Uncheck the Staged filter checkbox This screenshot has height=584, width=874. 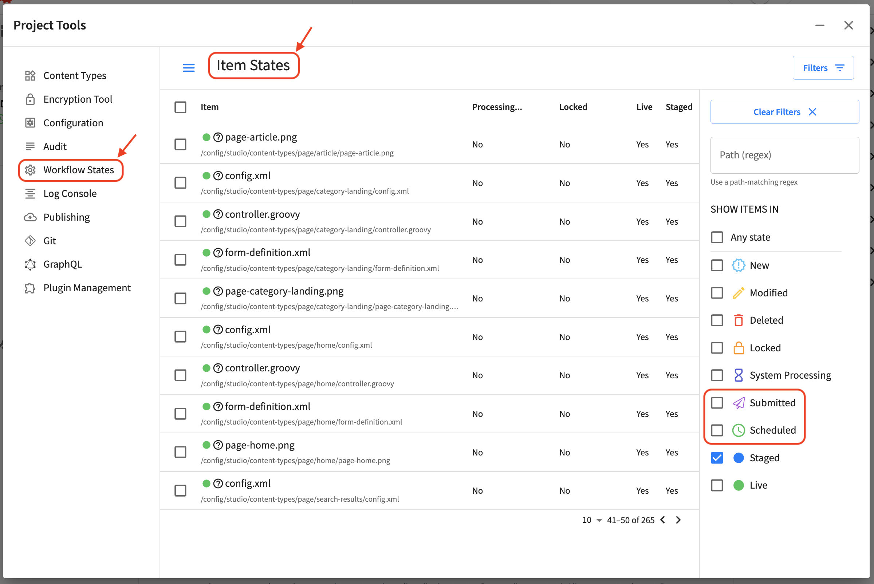[717, 458]
